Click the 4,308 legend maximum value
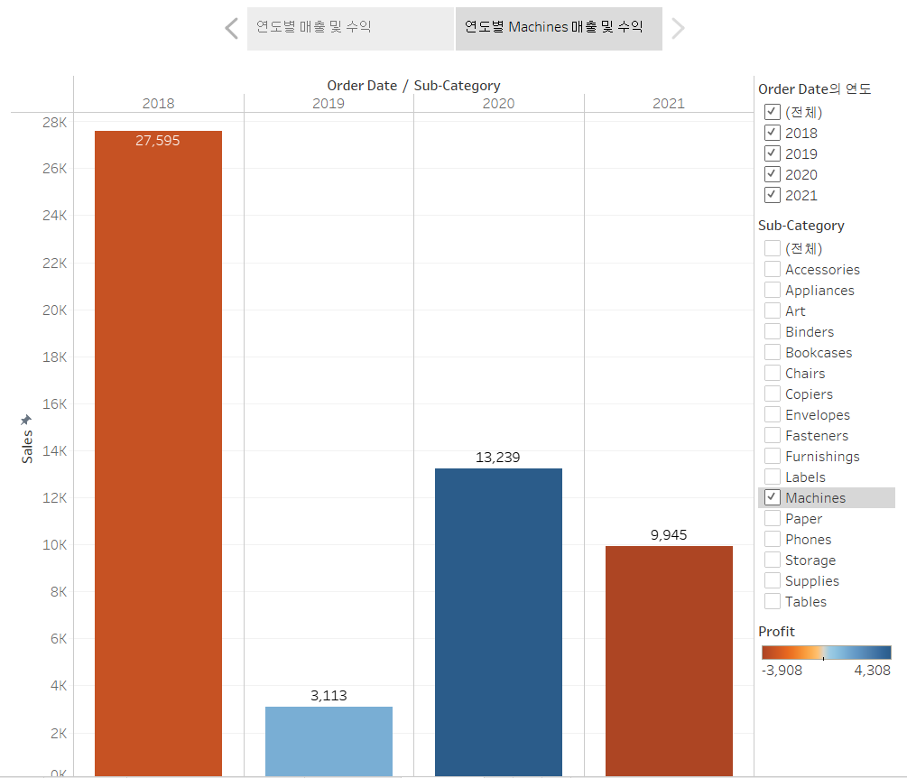907x778 pixels. point(873,671)
